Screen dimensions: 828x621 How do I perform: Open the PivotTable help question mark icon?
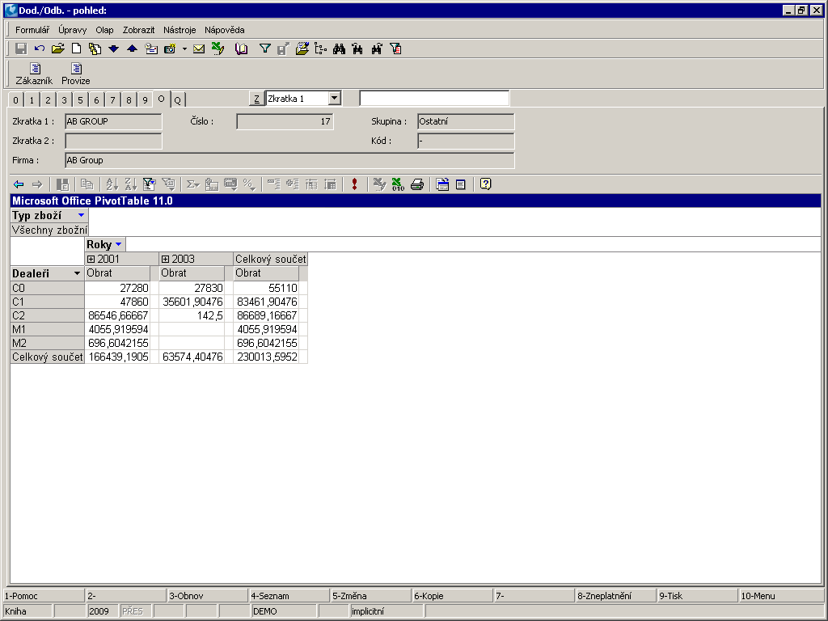485,184
